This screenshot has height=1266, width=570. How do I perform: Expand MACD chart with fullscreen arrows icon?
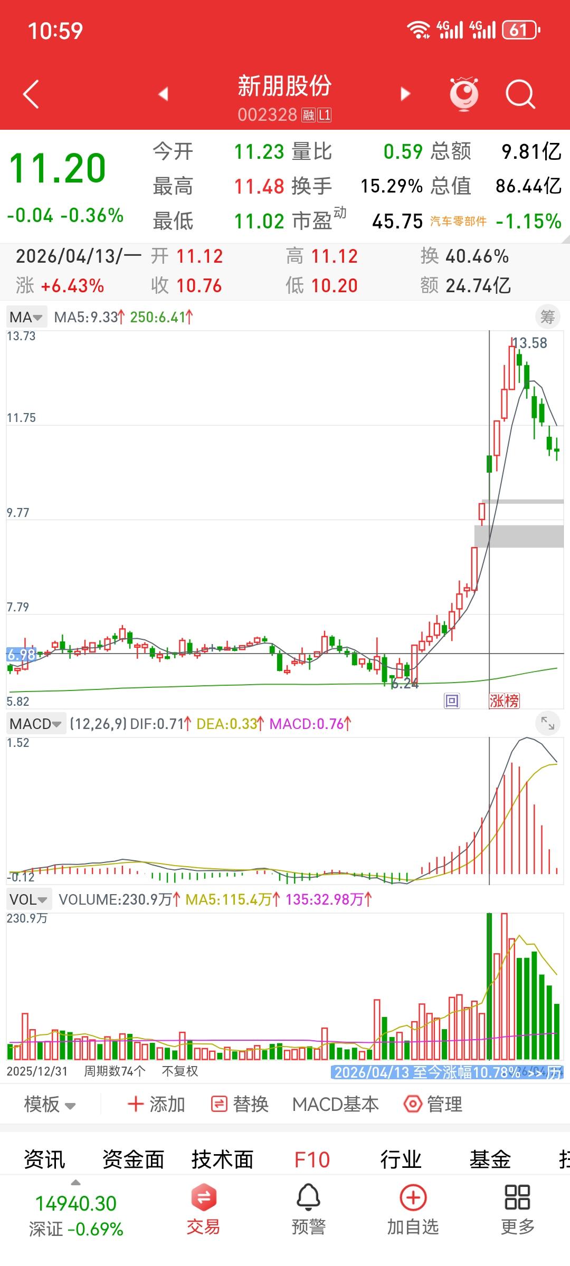[547, 723]
